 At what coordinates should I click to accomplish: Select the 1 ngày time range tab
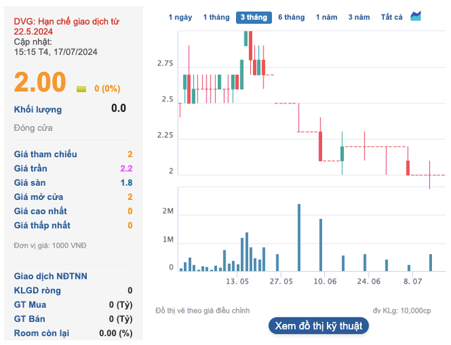(x=180, y=17)
